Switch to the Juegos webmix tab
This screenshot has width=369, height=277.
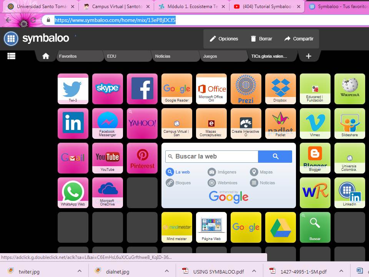224,56
